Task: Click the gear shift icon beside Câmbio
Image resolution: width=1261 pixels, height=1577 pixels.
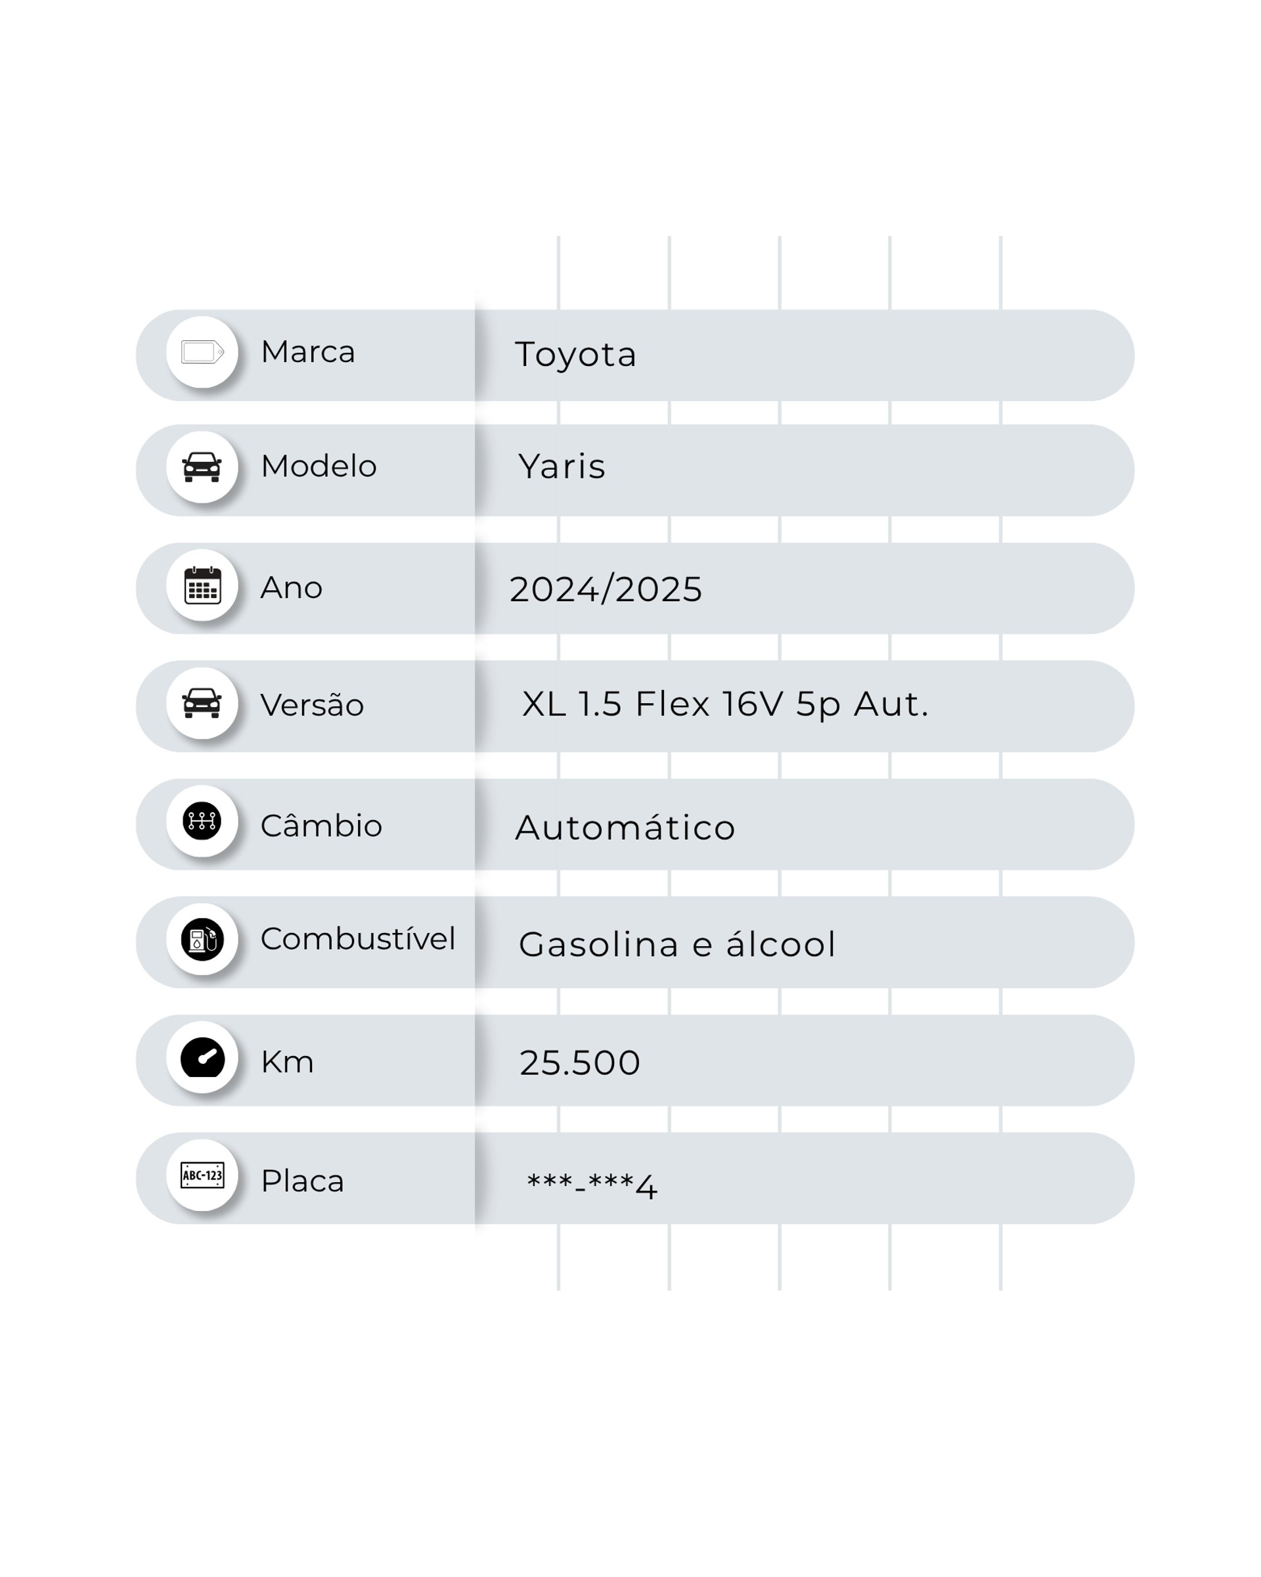Action: (x=202, y=821)
